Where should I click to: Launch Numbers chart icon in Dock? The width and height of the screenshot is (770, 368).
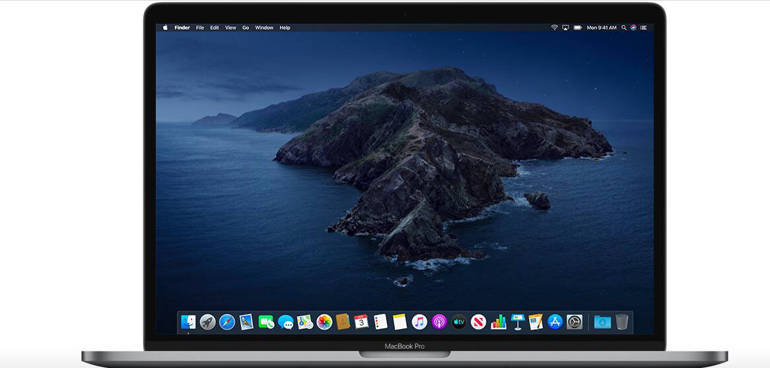[499, 322]
